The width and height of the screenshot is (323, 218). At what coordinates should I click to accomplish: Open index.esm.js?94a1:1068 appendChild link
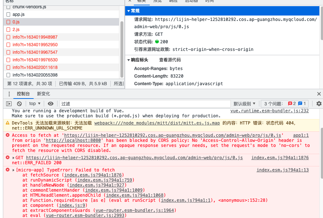point(135,195)
